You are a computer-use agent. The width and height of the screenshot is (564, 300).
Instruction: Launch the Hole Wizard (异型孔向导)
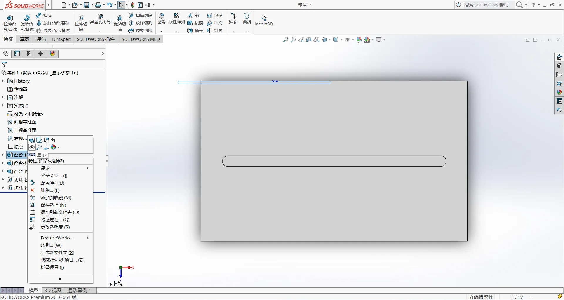pos(100,19)
